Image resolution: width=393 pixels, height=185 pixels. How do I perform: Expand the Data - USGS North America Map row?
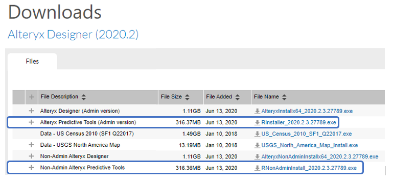[31, 145]
